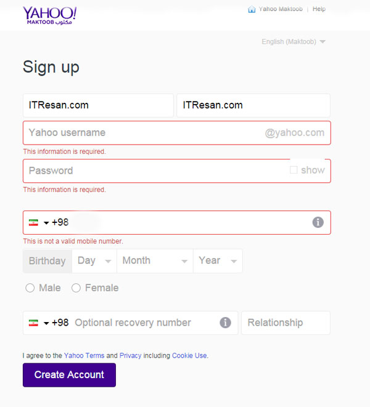This screenshot has height=407, width=370.
Task: Click the Yahoo Maktoob header link
Action: (x=281, y=9)
